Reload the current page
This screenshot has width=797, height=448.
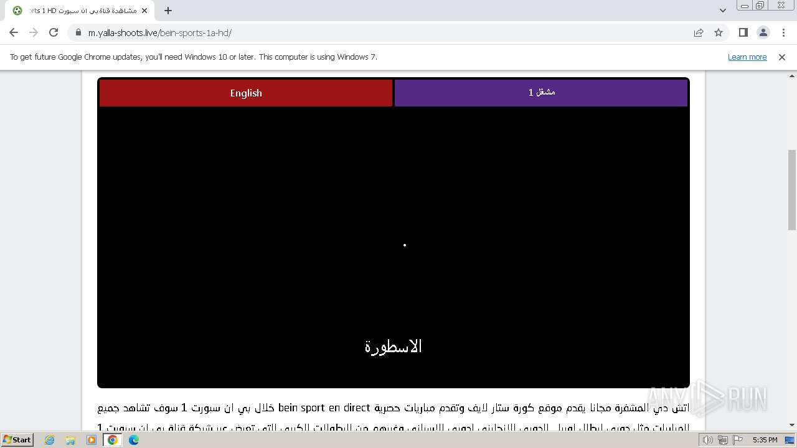[54, 32]
